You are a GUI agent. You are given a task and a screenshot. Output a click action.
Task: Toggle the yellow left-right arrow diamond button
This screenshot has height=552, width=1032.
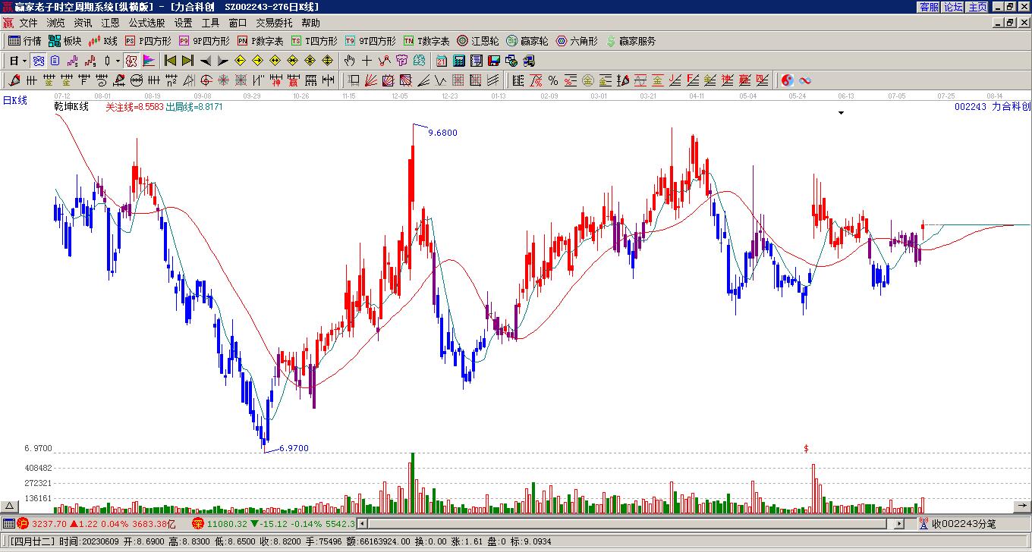(x=275, y=61)
